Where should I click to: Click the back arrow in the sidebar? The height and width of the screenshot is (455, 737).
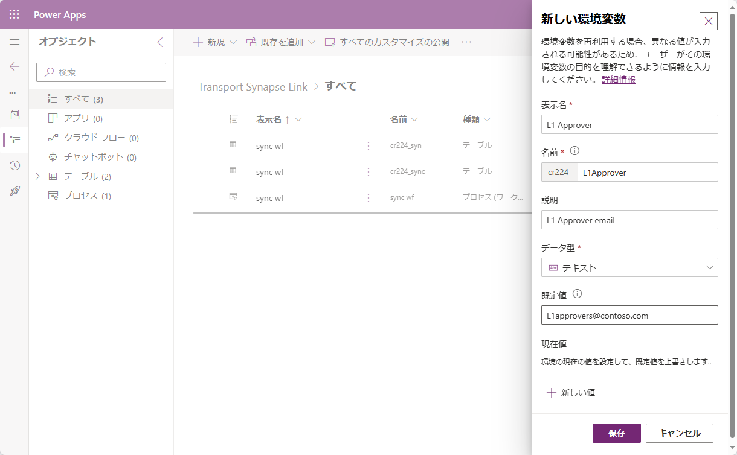tap(14, 66)
